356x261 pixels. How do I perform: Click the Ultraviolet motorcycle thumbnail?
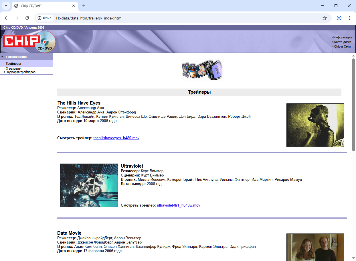(x=89, y=185)
